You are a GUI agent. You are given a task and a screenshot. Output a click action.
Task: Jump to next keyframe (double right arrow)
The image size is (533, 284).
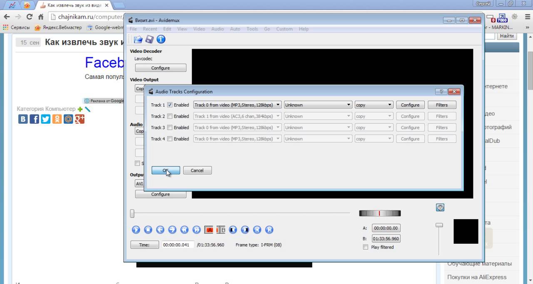point(197,230)
